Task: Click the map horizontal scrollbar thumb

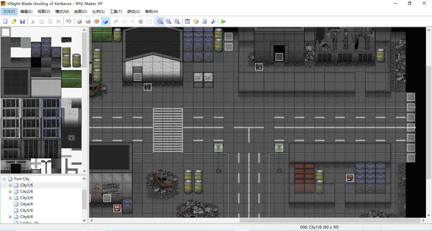Action: point(330,221)
